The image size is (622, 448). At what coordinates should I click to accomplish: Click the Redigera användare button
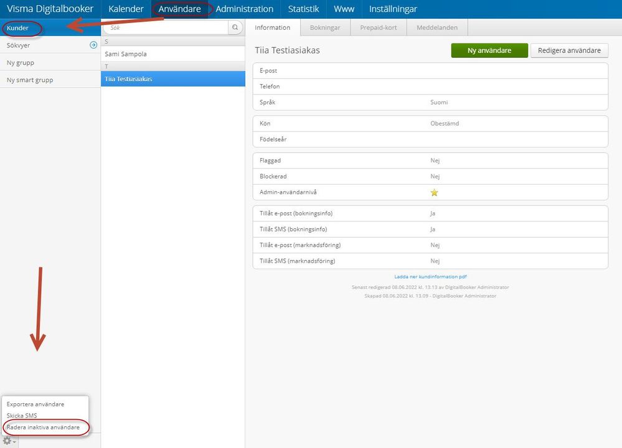569,50
